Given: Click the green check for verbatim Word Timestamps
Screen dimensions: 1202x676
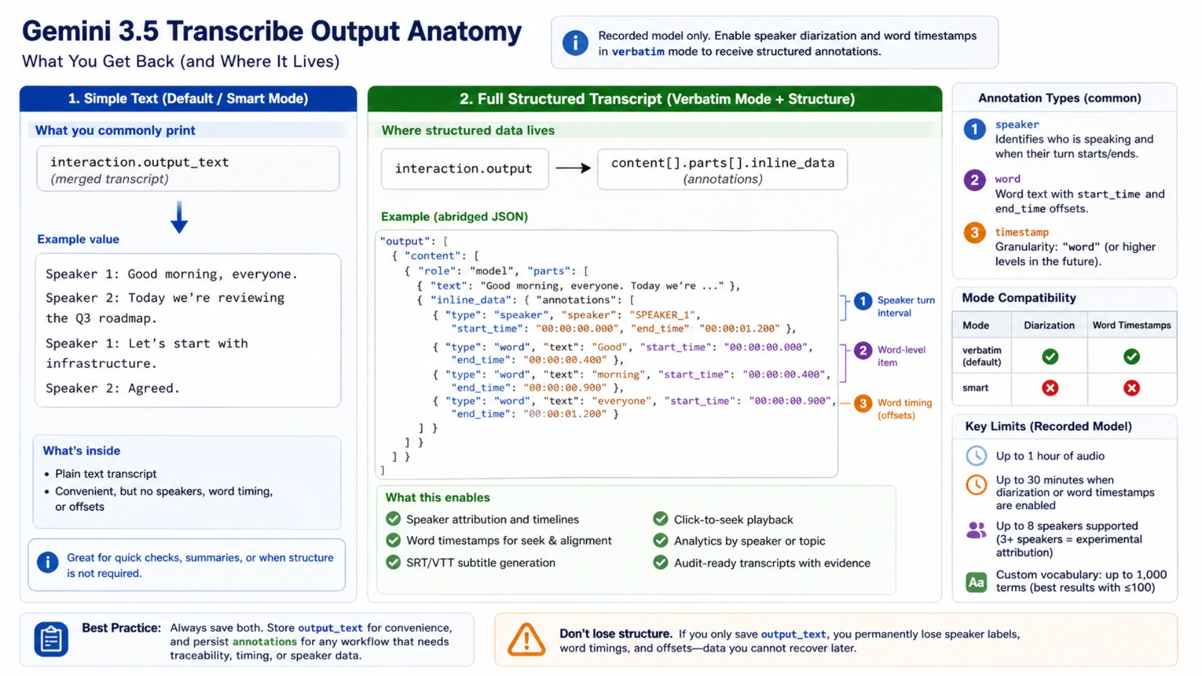Looking at the screenshot, I should point(1131,357).
